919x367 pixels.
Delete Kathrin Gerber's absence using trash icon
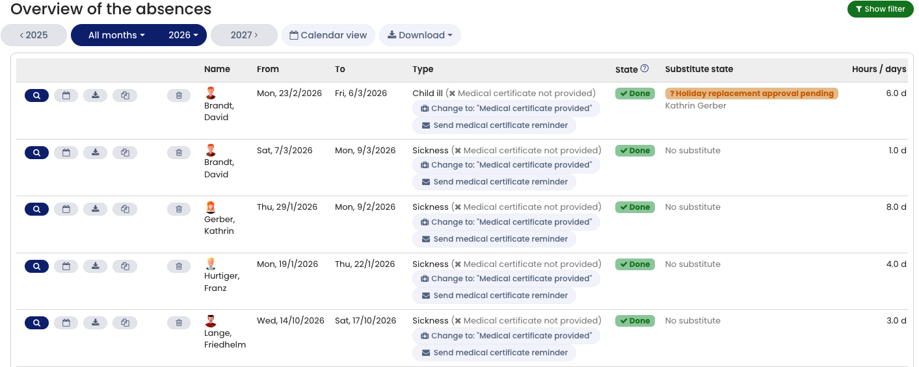[x=179, y=209]
